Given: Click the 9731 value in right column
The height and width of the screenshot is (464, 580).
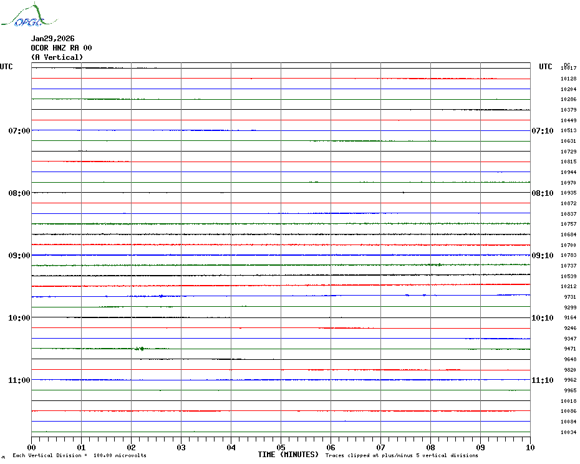Looking at the screenshot, I should [569, 297].
